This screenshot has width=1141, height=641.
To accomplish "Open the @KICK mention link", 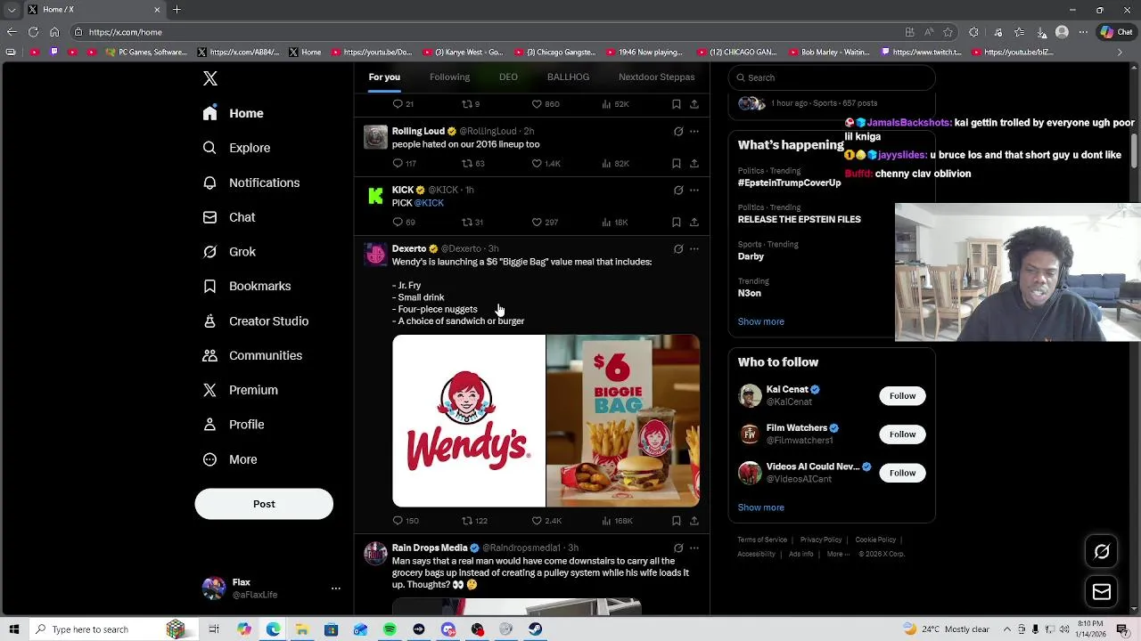I will (x=429, y=203).
